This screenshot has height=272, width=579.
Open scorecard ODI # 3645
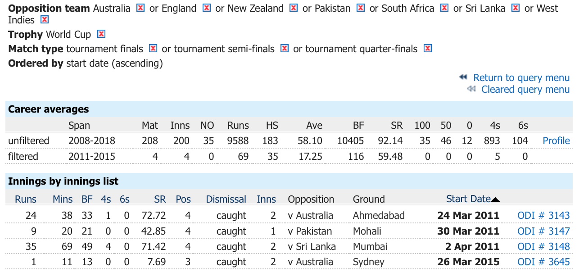[x=543, y=262]
